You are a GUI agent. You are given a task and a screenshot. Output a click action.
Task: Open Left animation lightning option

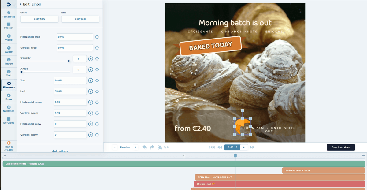(x=91, y=91)
